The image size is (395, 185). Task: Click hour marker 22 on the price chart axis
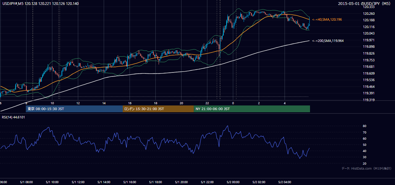(x=207, y=103)
